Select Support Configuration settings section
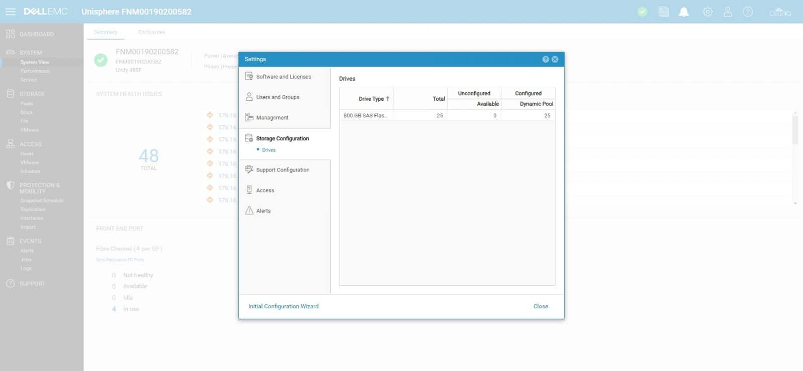The height and width of the screenshot is (371, 803). point(283,170)
